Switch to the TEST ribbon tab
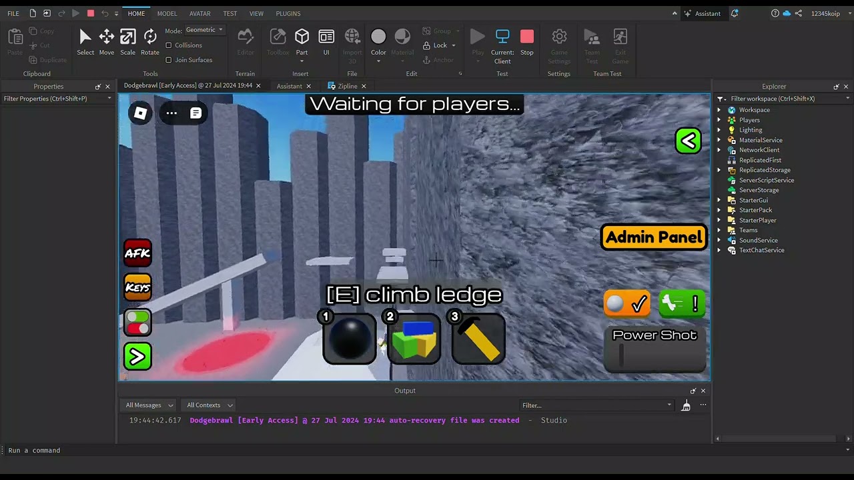Viewport: 854px width, 480px height. (x=230, y=13)
